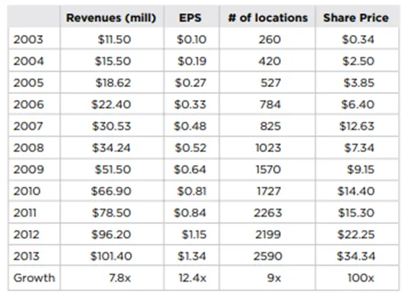Viewport: 404px width, 292px height.
Task: Click locations growth '9x'
Action: pyautogui.click(x=274, y=278)
